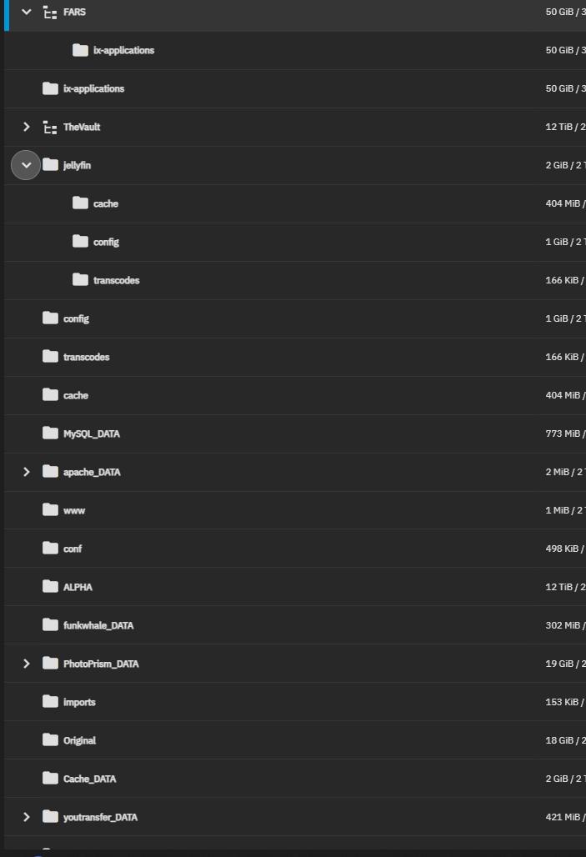Image resolution: width=586 pixels, height=857 pixels.
Task: Select the Original dataset row
Action: (x=295, y=740)
